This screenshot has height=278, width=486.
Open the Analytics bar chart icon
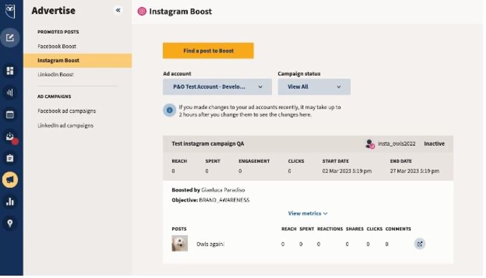[x=10, y=202]
